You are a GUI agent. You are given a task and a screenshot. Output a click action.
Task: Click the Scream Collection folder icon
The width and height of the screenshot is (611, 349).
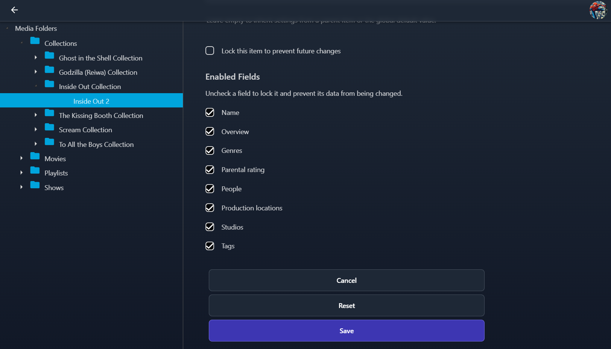(49, 127)
